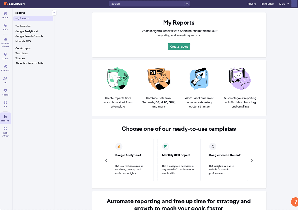Click the Semrush logo
The width and height of the screenshot is (298, 210).
(14, 3)
